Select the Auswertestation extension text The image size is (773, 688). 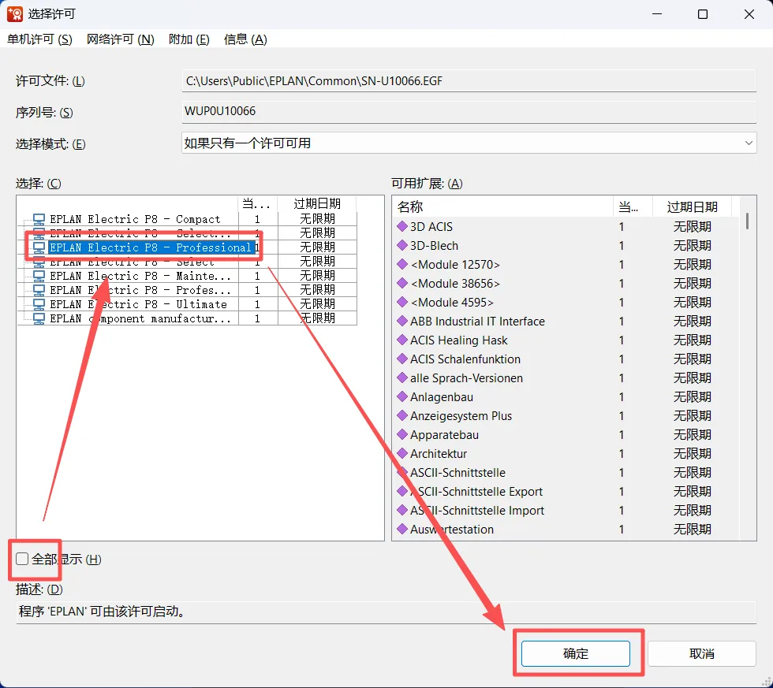pyautogui.click(x=452, y=530)
